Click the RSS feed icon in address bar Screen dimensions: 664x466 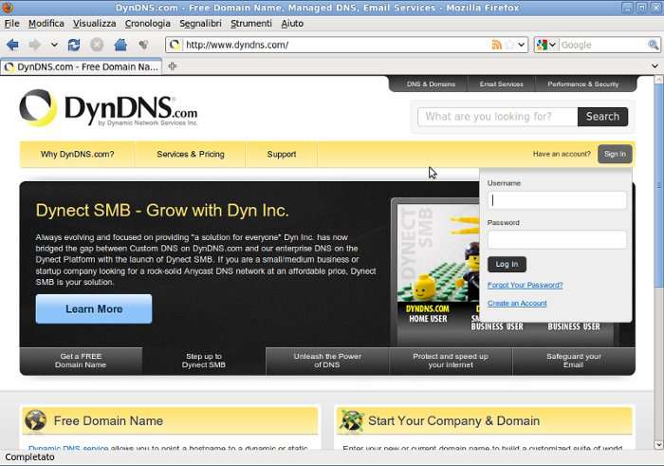[x=497, y=45]
